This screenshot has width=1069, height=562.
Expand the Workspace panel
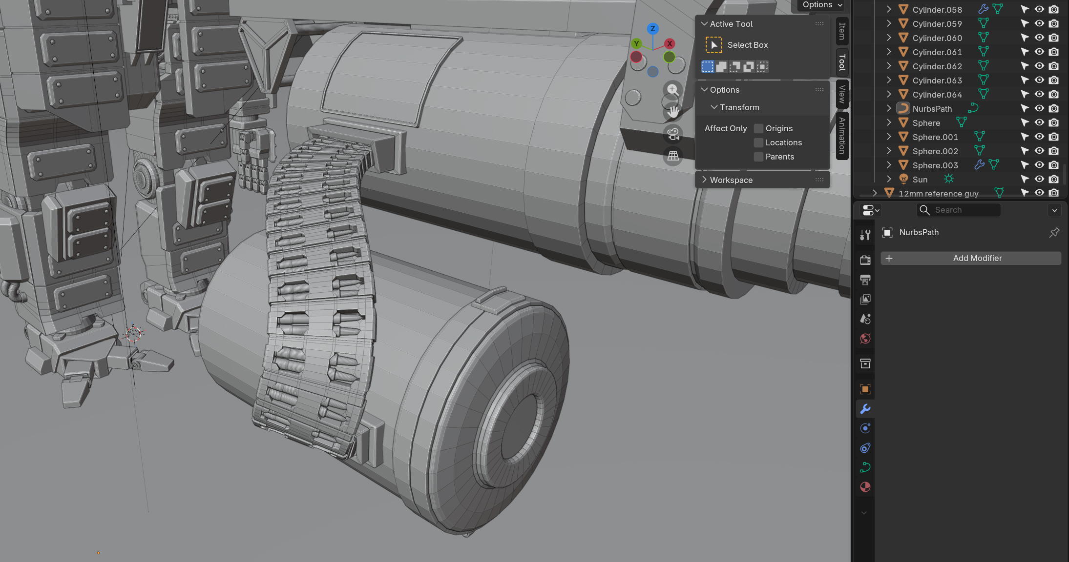[x=731, y=180]
